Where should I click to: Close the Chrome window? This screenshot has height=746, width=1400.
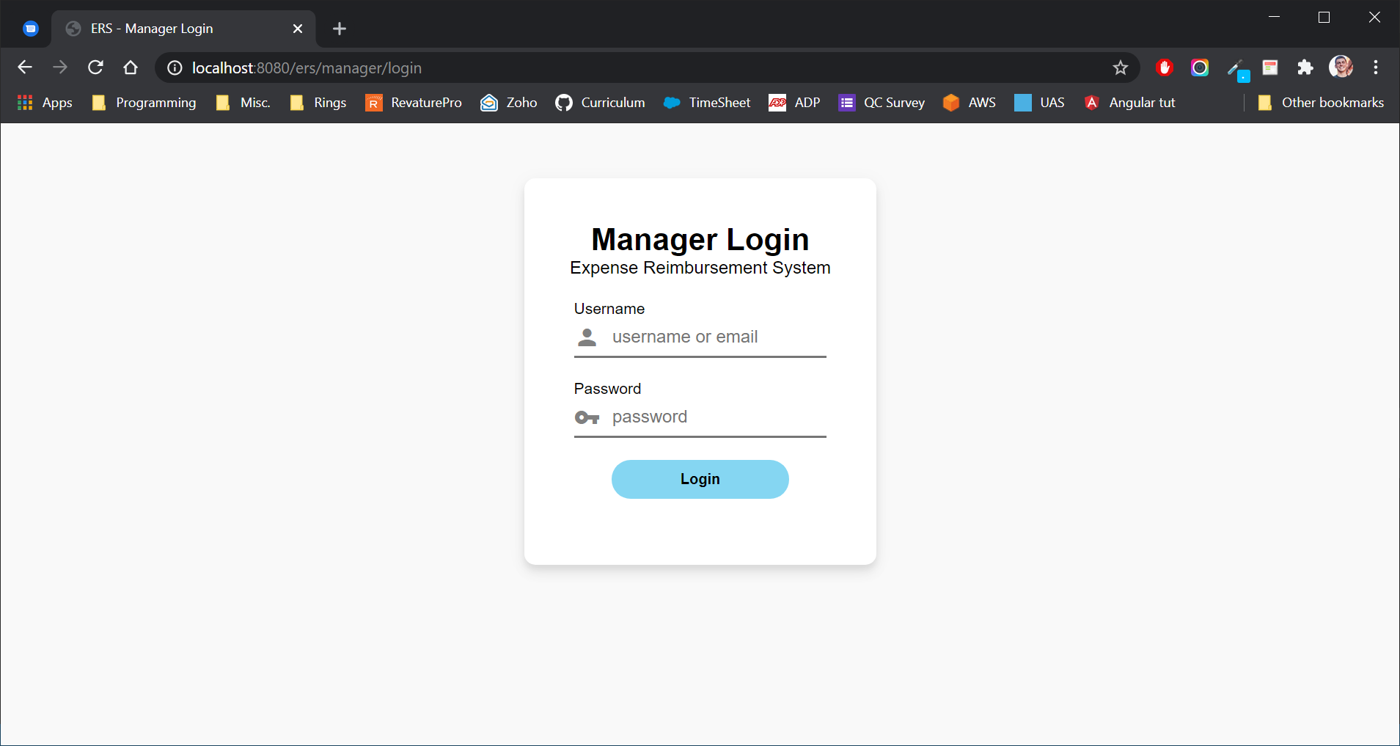click(x=1374, y=17)
